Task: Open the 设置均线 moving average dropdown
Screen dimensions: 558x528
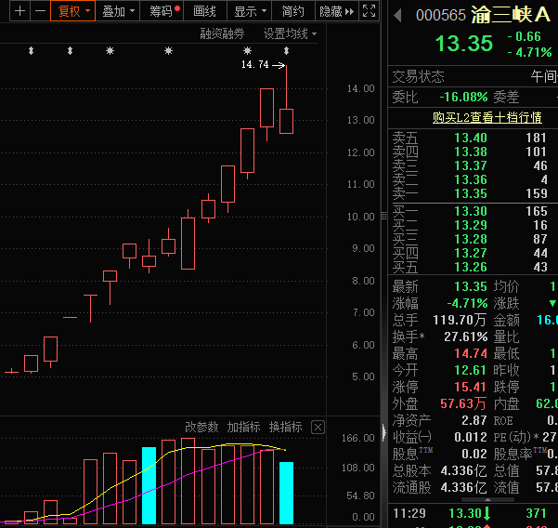Action: pos(289,33)
